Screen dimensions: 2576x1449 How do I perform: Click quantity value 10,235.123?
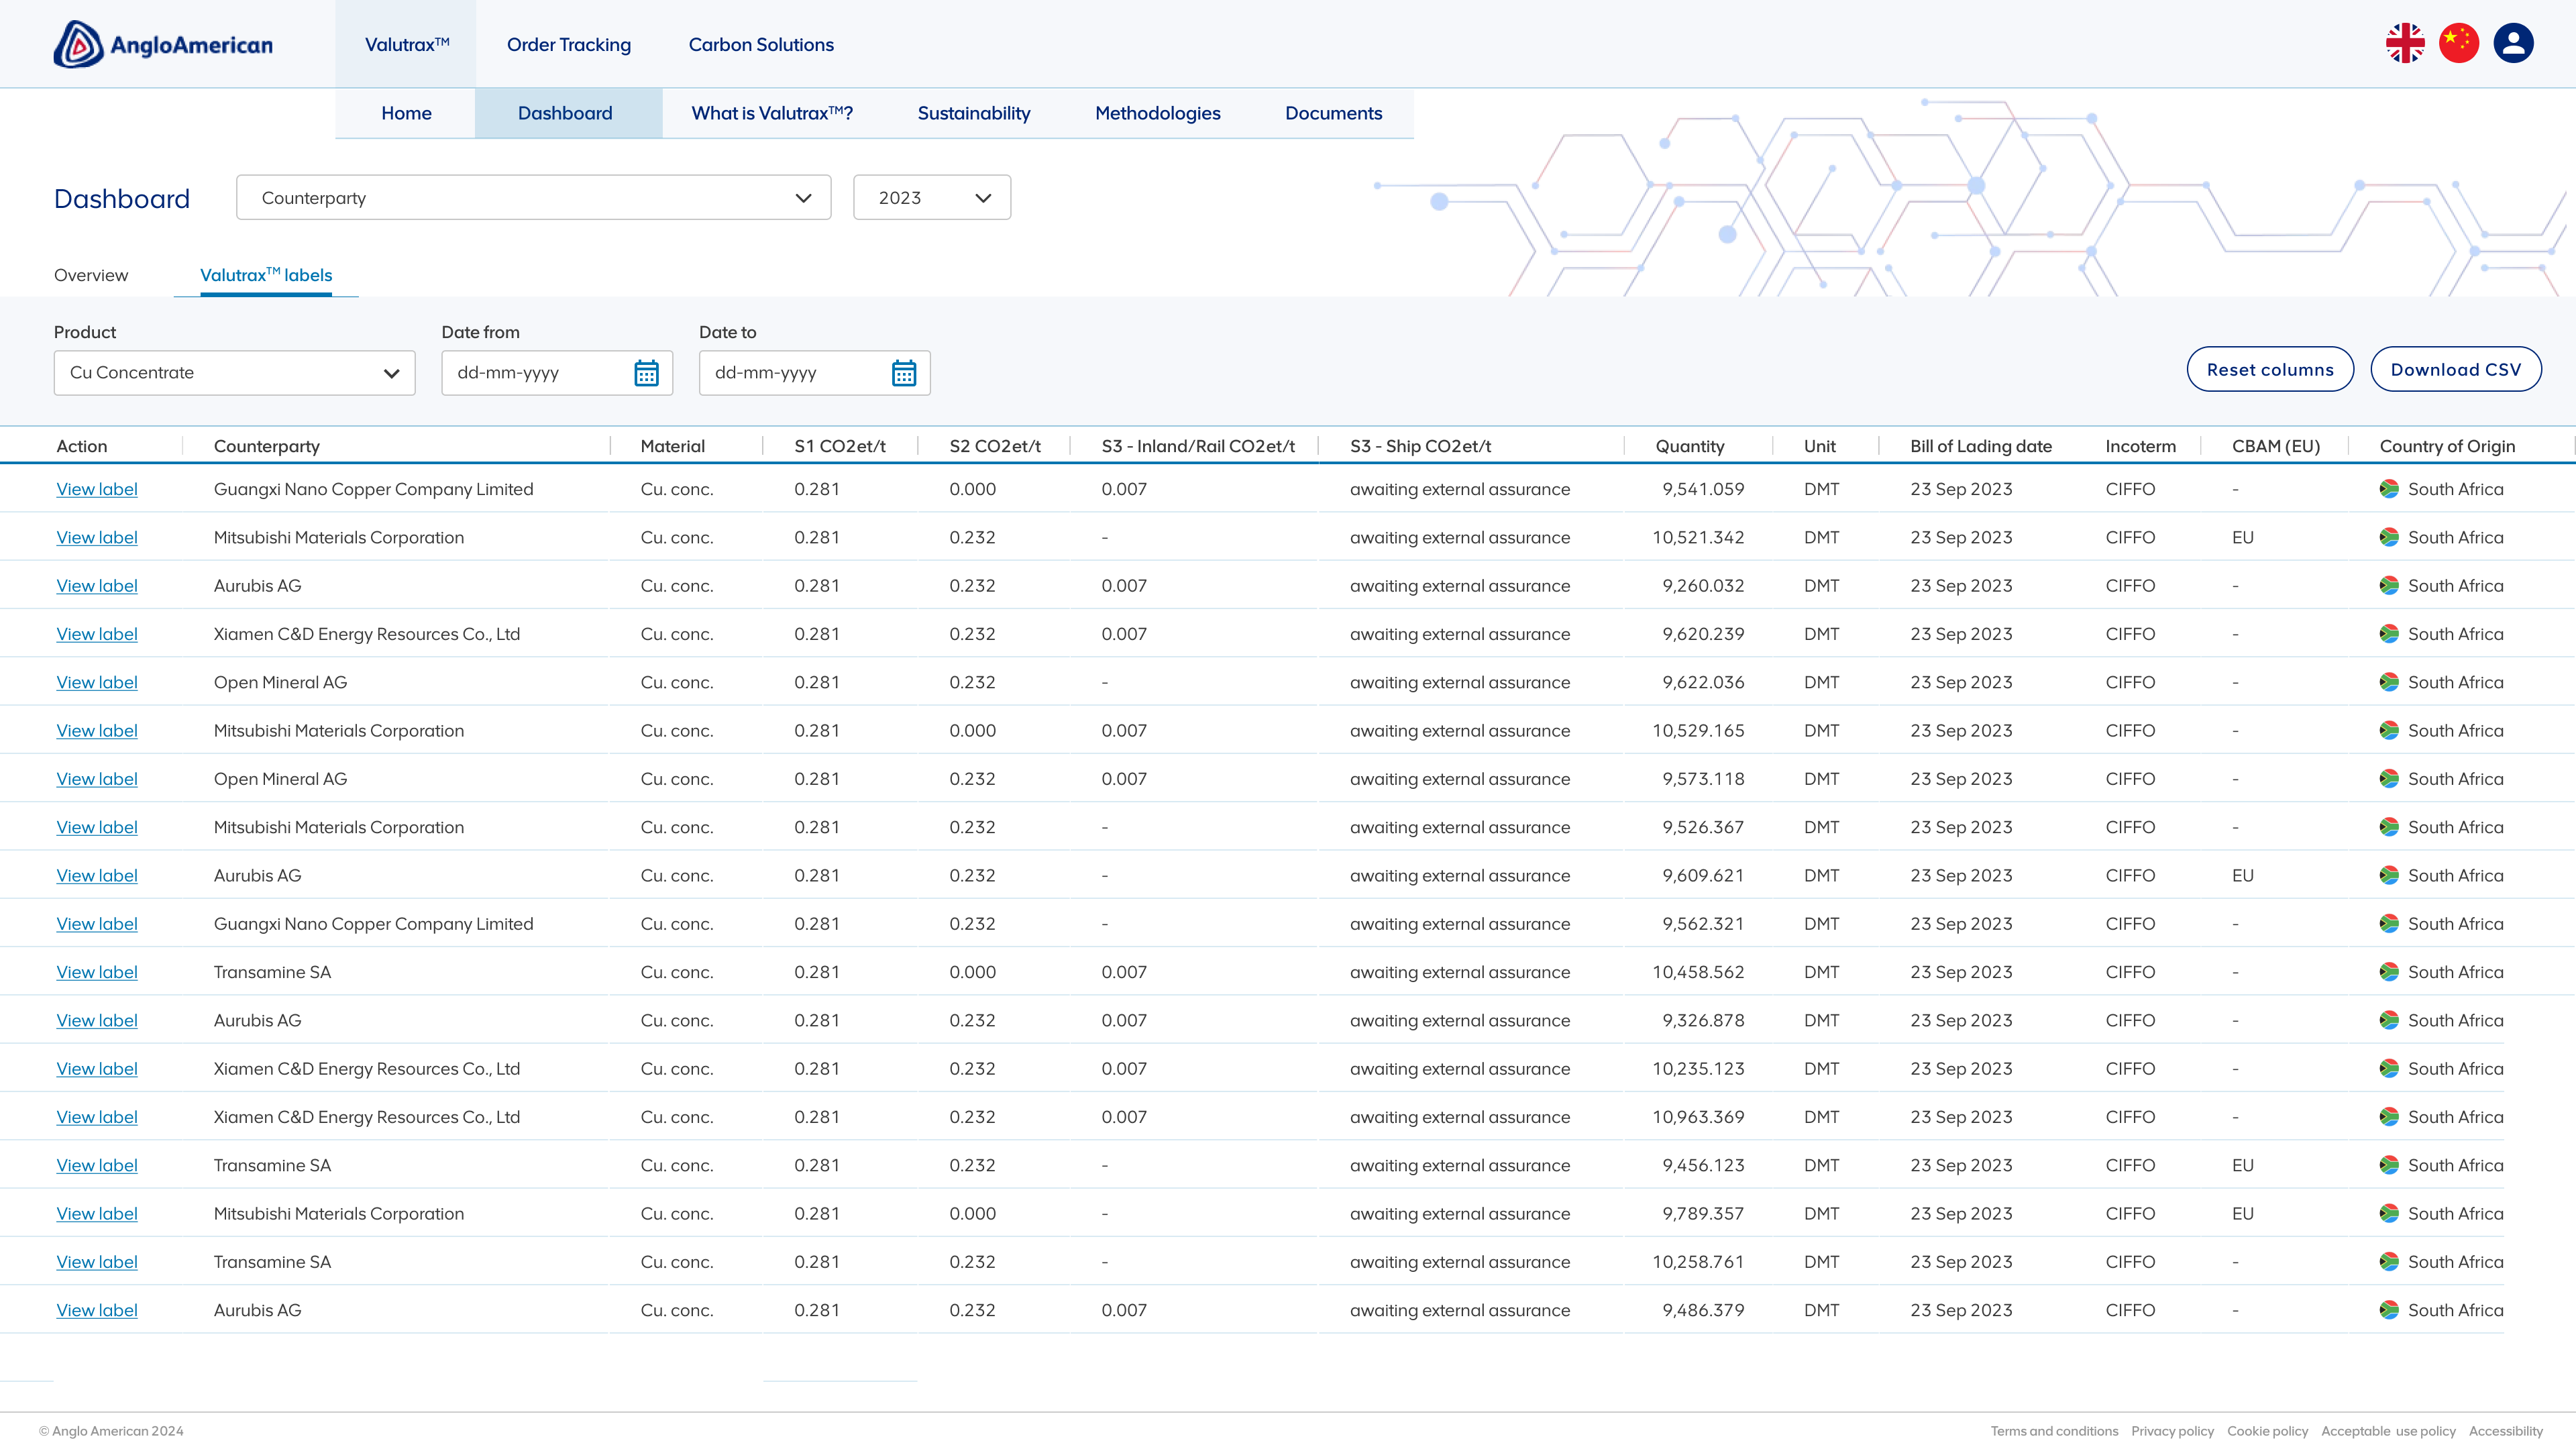click(1698, 1069)
